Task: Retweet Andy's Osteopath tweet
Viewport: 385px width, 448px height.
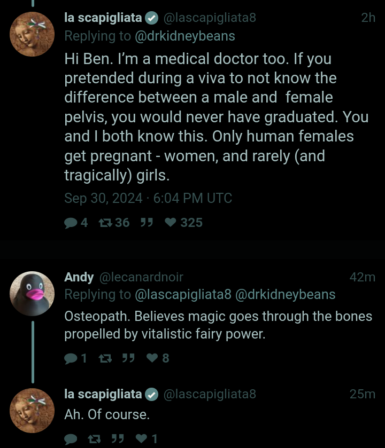Action: click(105, 358)
